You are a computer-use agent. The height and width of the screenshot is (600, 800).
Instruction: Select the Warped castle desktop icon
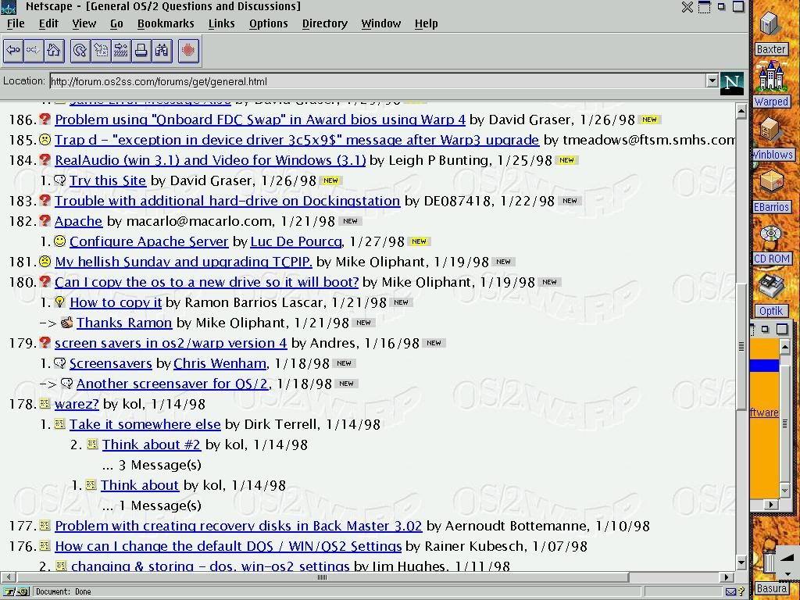(771, 83)
